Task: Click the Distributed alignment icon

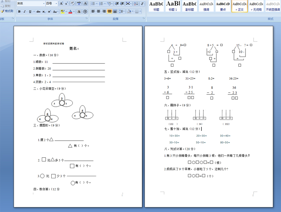Action: pos(115,12)
